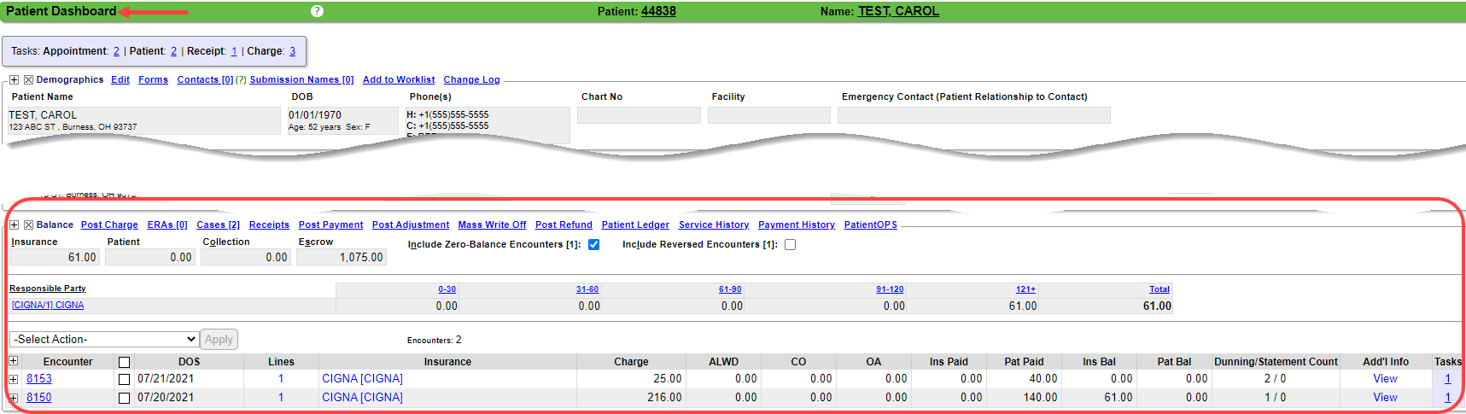Click the Escrow amount field
Image resolution: width=1466 pixels, height=414 pixels.
coord(342,257)
